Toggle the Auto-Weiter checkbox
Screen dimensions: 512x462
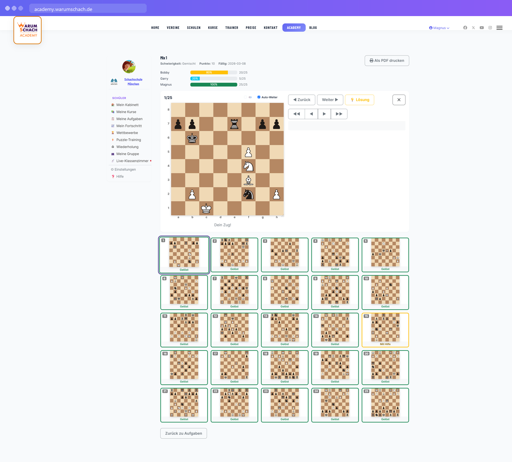[259, 97]
